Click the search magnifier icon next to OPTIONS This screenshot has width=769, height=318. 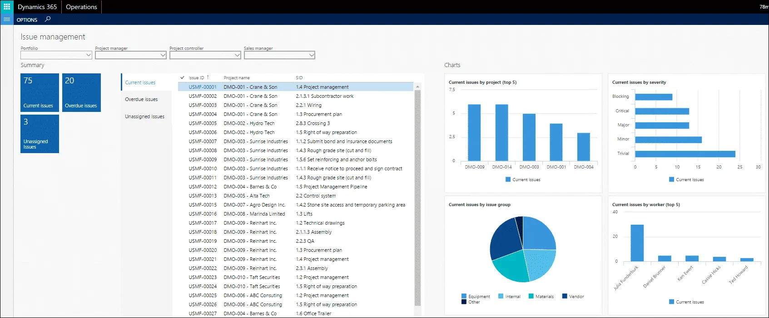48,19
